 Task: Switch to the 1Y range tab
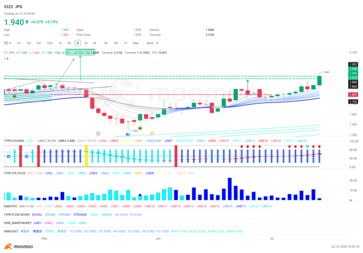click(x=125, y=43)
